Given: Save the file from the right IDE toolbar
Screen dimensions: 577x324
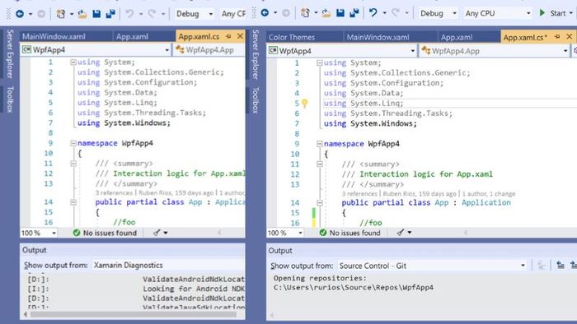Looking at the screenshot, I should (340, 13).
